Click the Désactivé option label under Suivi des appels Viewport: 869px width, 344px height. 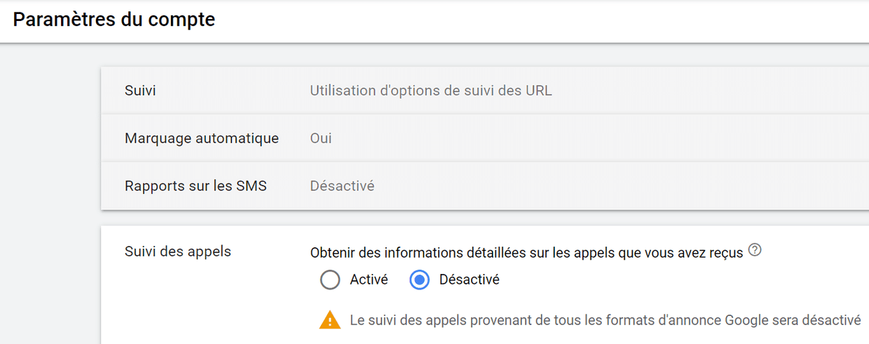tap(469, 280)
